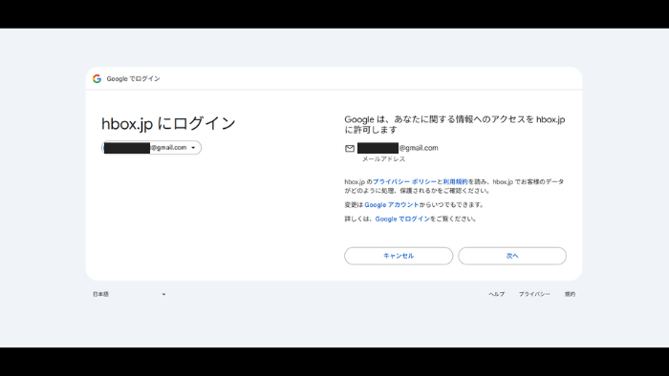This screenshot has width=669, height=376.
Task: Click the email address beside the envelope
Action: pos(398,148)
